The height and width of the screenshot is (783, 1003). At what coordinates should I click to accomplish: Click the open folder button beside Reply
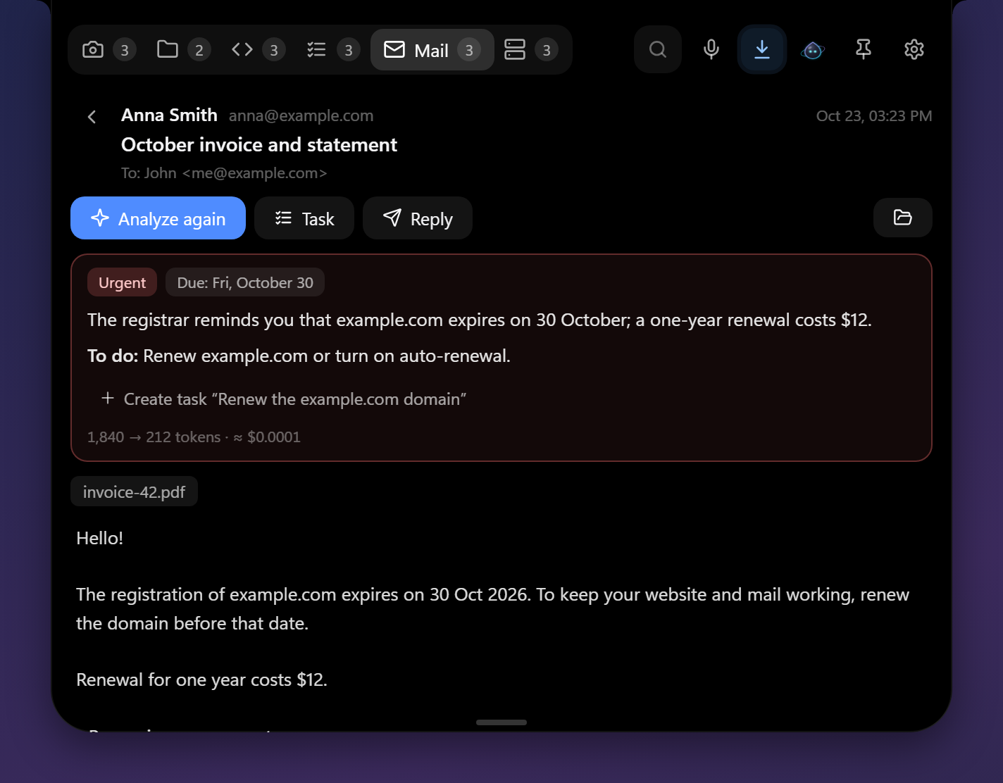(x=903, y=218)
